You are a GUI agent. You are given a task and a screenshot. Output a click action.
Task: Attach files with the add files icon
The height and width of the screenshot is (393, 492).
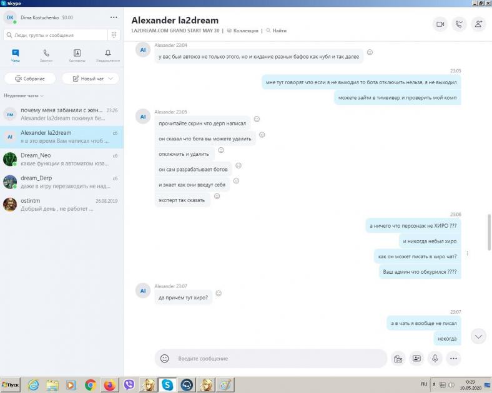[x=398, y=359]
